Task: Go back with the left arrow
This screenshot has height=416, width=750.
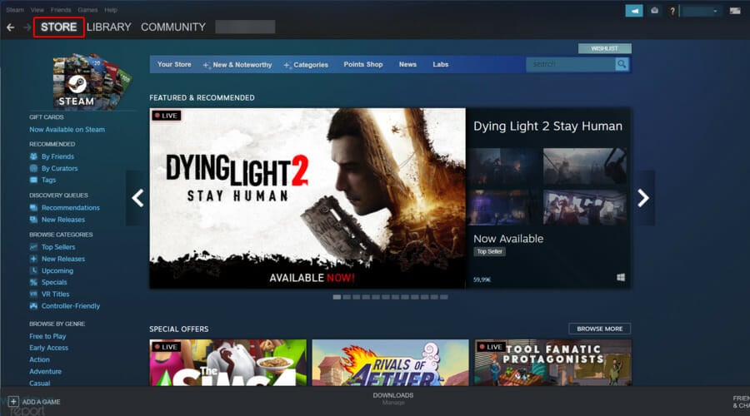Action: (x=11, y=27)
